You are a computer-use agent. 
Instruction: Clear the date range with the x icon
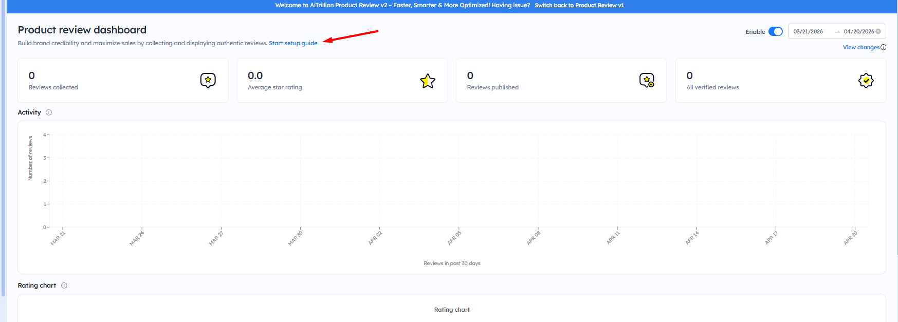pos(878,31)
